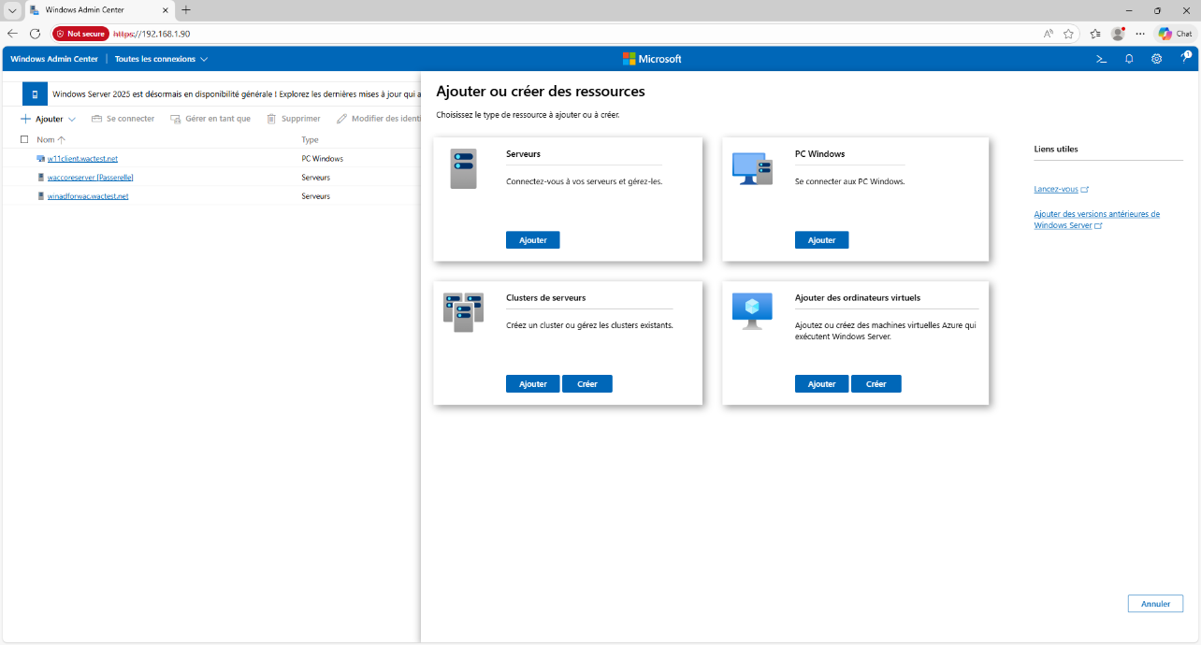
Task: Open the help question mark icon
Action: coord(1185,58)
